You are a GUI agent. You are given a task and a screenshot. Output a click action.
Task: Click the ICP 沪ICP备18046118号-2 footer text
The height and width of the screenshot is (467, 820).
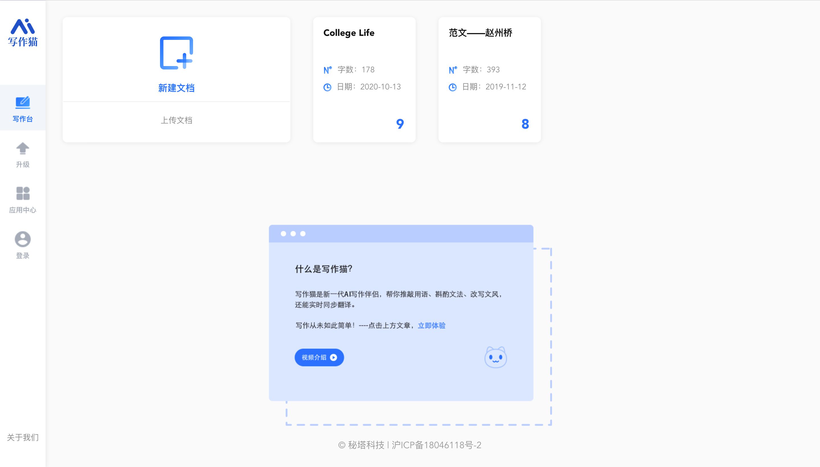436,445
